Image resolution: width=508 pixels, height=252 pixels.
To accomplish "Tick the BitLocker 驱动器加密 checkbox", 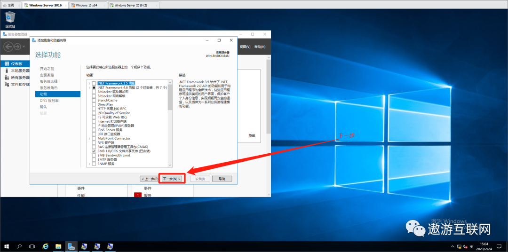I will click(94, 92).
